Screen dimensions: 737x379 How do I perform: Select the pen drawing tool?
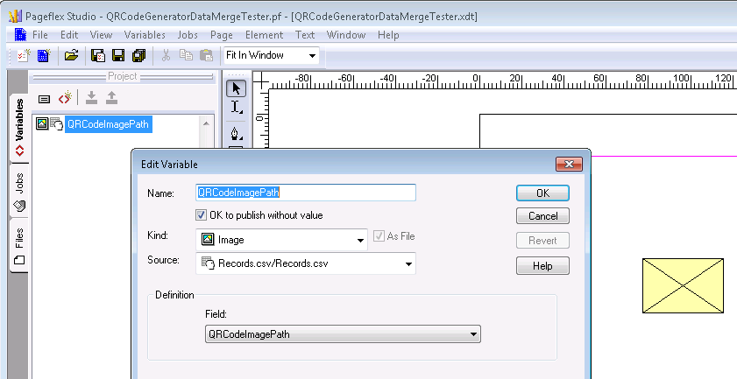236,133
